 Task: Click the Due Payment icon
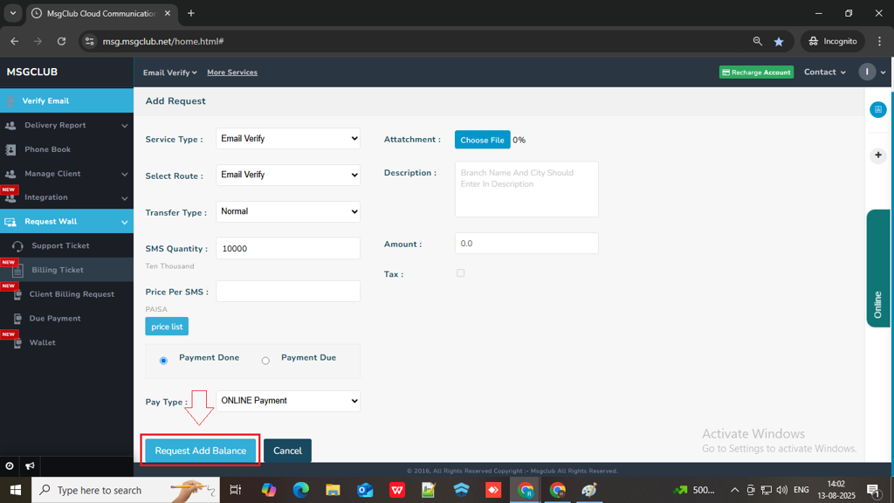(17, 319)
